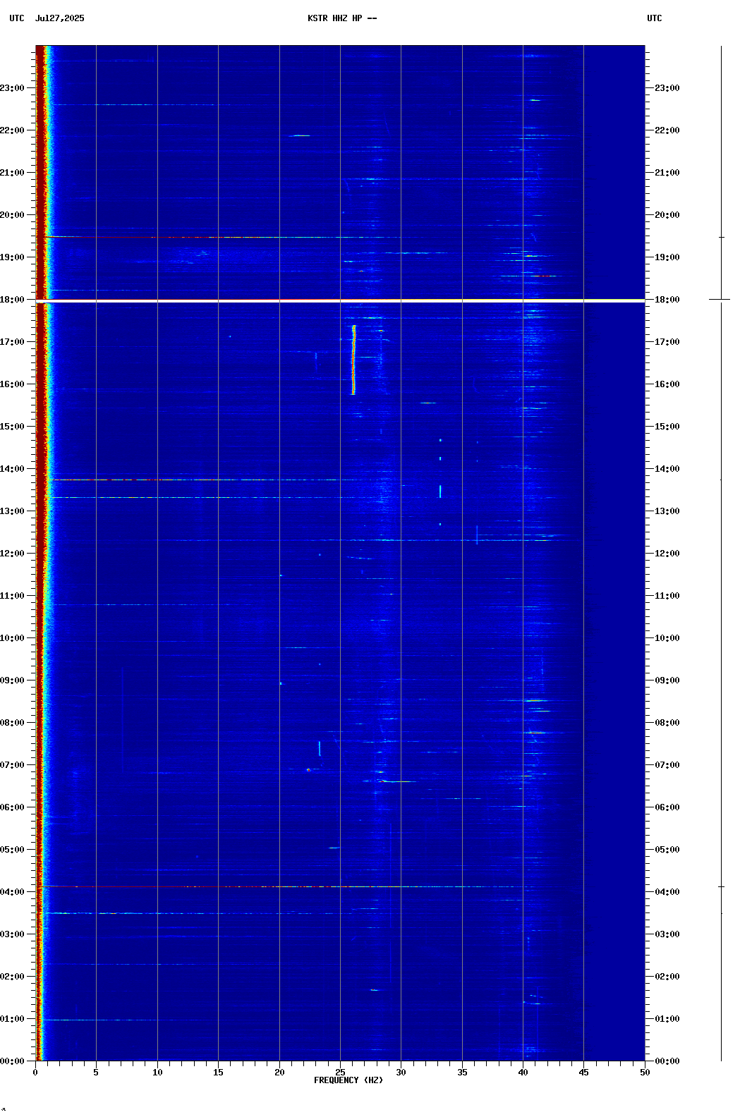
Task: Select the left-axis '21:00' time label
Action: [x=12, y=173]
